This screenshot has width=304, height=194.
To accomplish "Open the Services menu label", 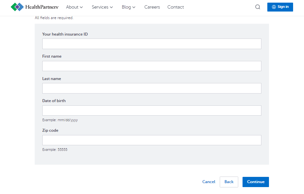I will coord(100,7).
